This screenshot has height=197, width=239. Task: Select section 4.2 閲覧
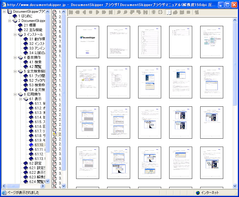(x=35, y=67)
